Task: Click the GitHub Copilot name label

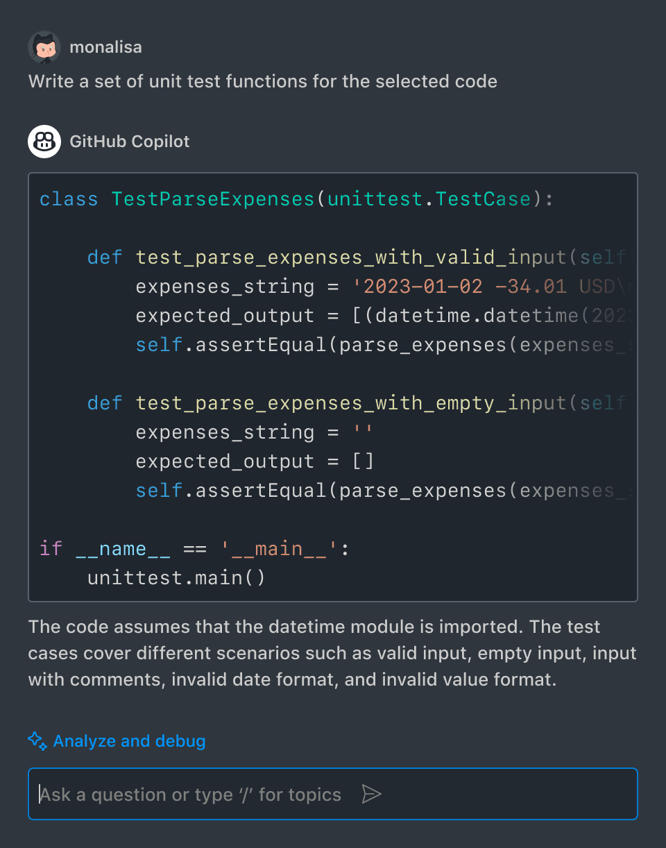Action: point(130,142)
